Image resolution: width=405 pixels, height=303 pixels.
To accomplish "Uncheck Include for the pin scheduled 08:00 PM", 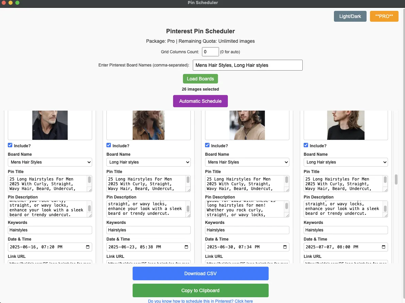I will coord(306,145).
